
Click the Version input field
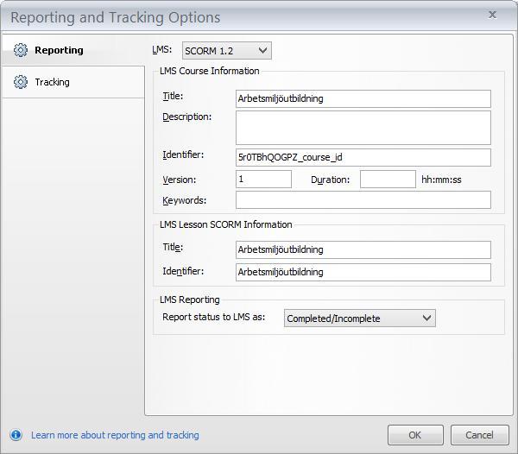pyautogui.click(x=263, y=180)
